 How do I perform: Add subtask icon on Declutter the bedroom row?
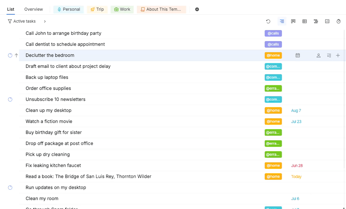coord(329,56)
